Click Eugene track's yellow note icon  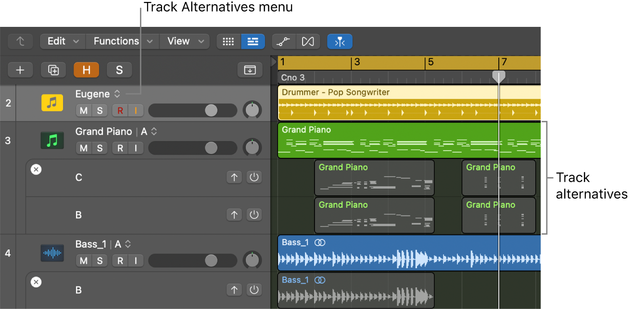click(52, 102)
